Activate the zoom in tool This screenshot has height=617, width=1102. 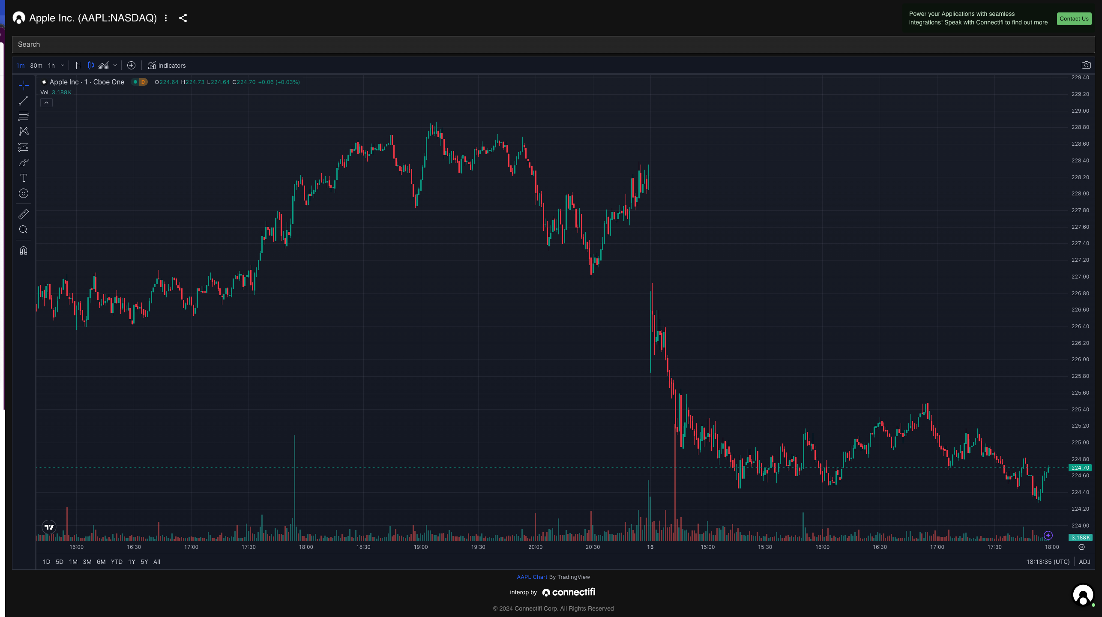point(24,229)
